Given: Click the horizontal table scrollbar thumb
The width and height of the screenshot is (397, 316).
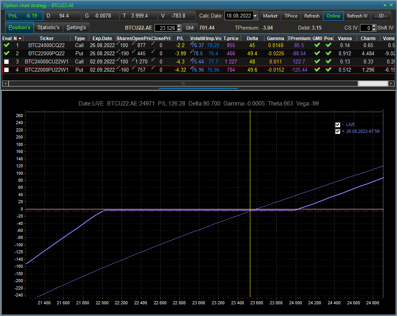Looking at the screenshot, I should coord(373,83).
